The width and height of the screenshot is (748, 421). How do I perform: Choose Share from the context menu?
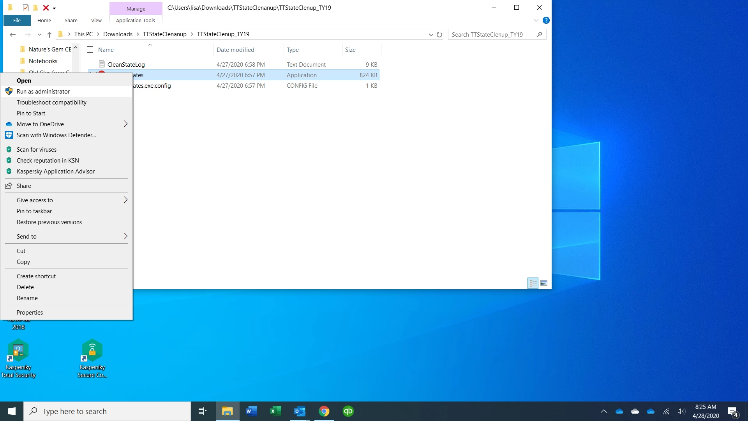point(67,186)
